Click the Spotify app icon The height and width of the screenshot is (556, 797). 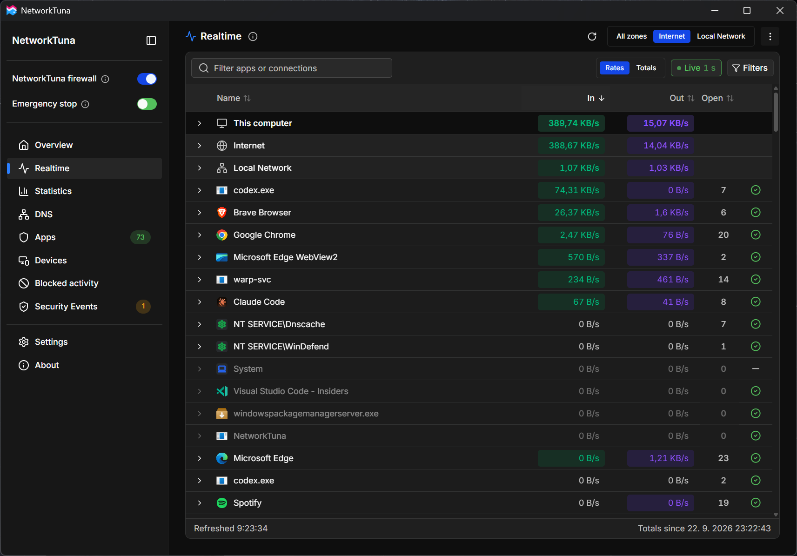click(x=222, y=503)
